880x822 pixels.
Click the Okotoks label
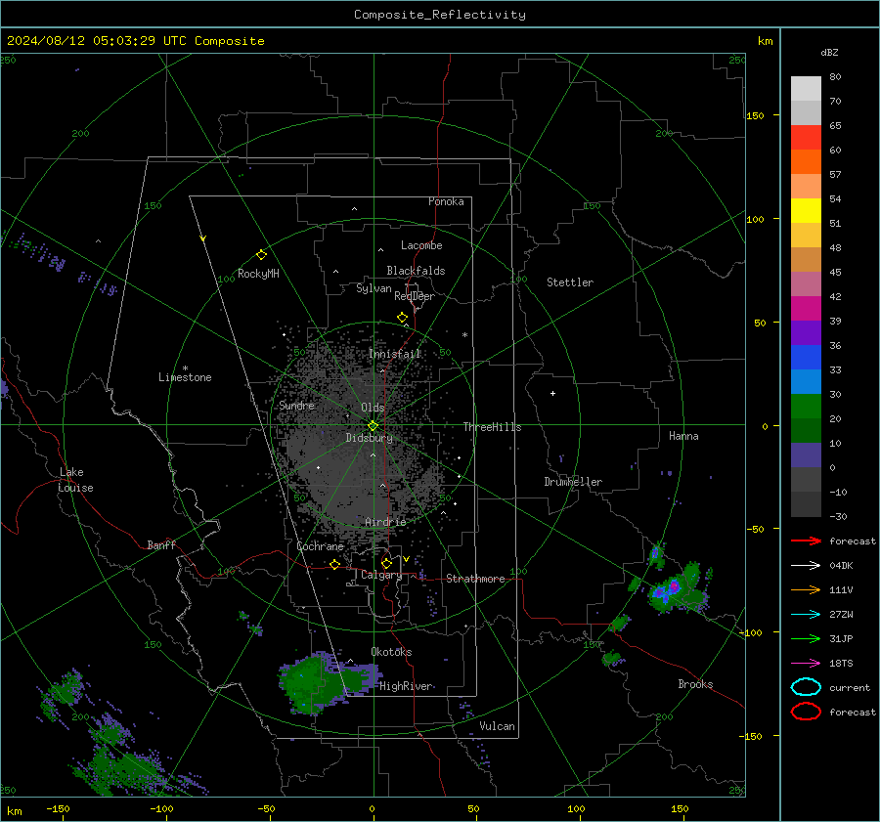tap(391, 652)
